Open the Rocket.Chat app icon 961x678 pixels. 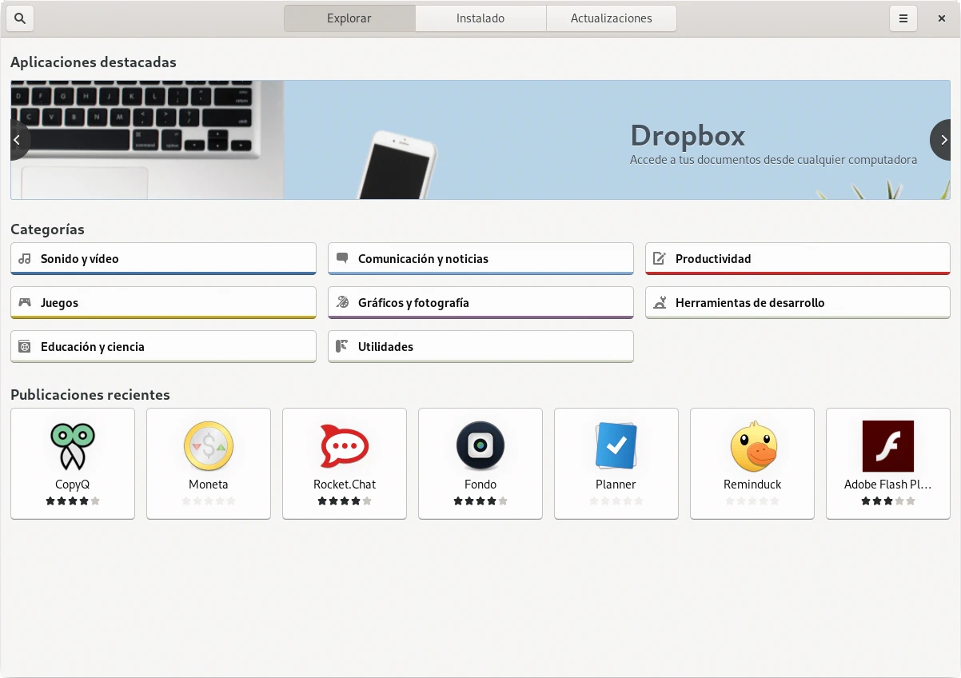click(345, 446)
